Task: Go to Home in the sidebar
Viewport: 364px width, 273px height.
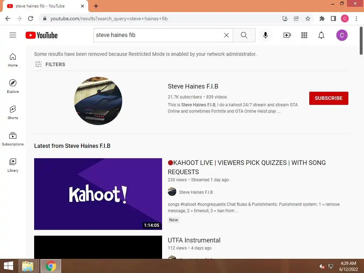Action: pyautogui.click(x=13, y=60)
